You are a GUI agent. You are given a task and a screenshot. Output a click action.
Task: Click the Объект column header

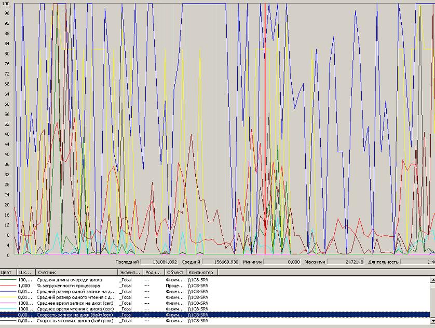pos(175,272)
